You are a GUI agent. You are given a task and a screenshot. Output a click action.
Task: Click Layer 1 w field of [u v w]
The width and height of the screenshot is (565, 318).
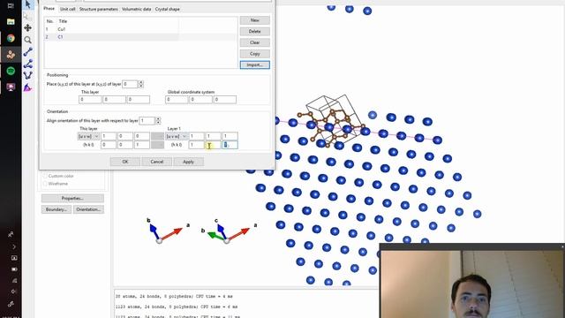[230, 136]
